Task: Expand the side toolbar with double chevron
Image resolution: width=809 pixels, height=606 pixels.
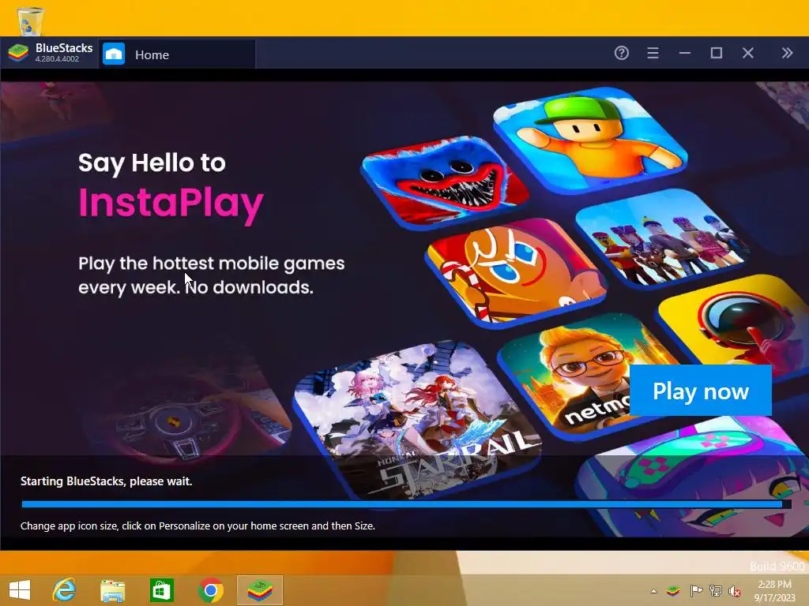Action: click(x=787, y=53)
